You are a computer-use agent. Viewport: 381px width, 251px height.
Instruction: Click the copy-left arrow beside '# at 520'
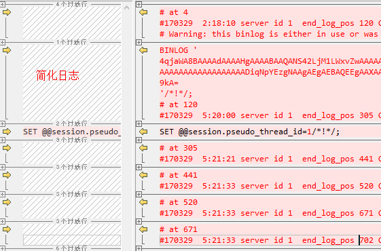pos(143,202)
